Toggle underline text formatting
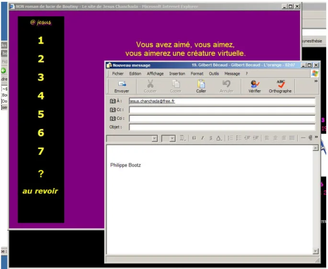This screenshot has height=269, width=328. [x=211, y=138]
